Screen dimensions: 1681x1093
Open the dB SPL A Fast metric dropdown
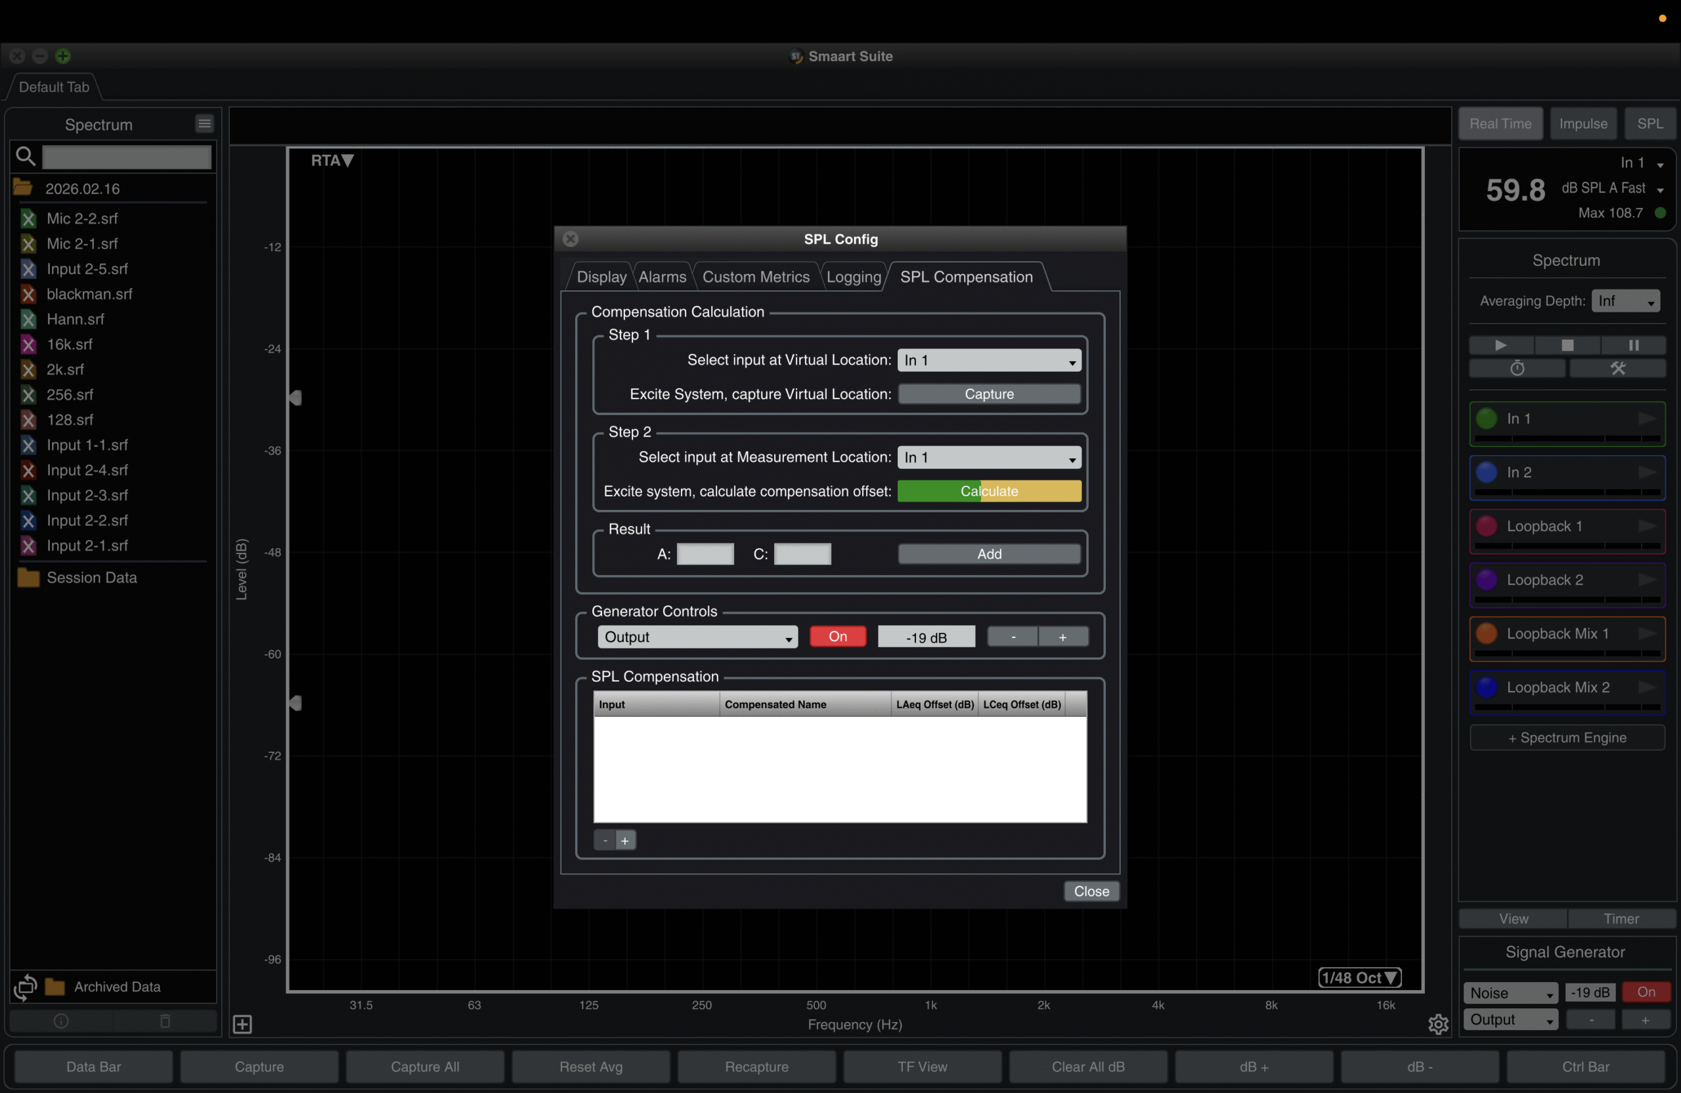point(1613,188)
